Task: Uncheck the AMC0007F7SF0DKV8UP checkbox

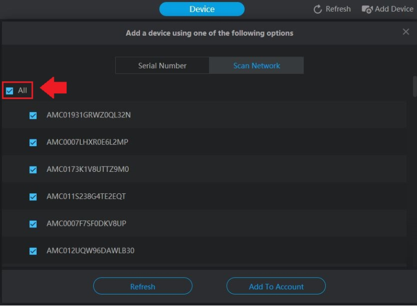Action: coord(33,224)
